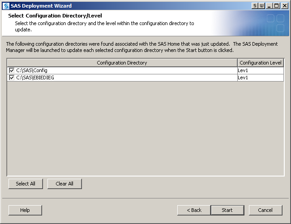Click the Configuration Directory column header

(122, 63)
